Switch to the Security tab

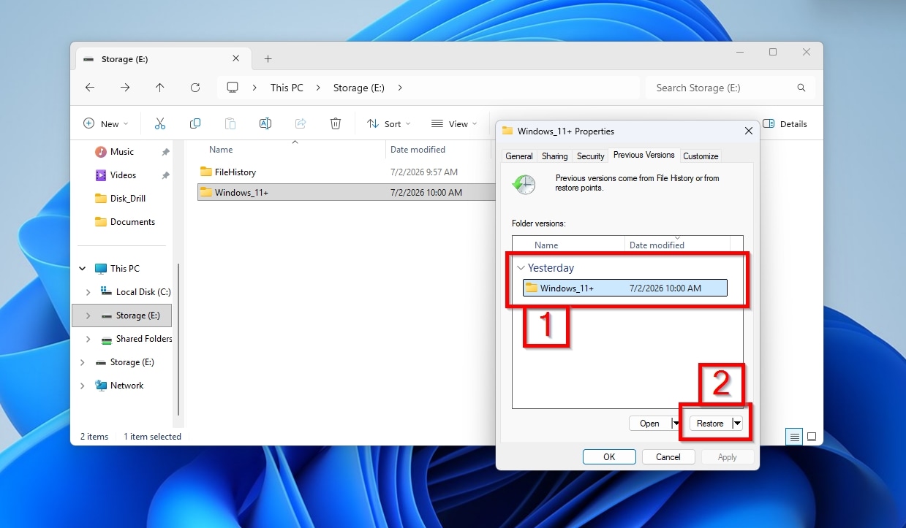click(590, 156)
